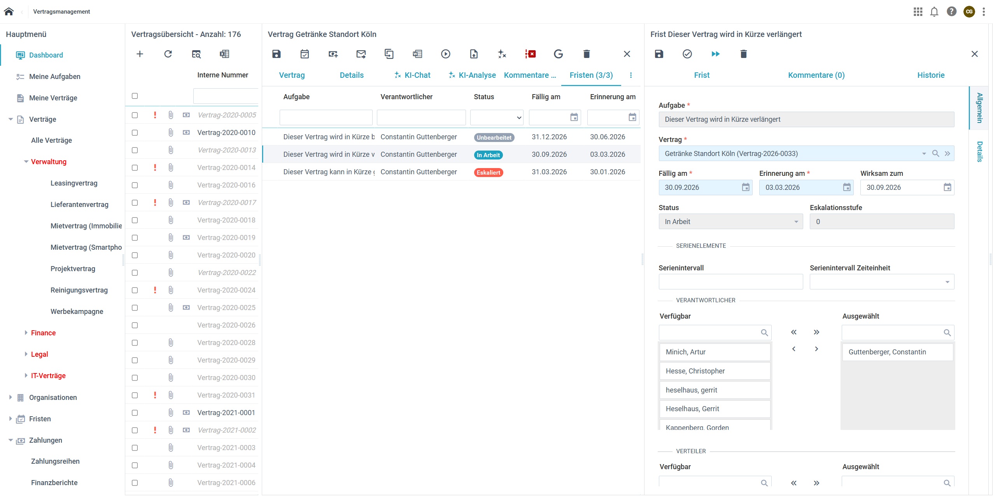Toggle the select-all checkbox in contract list header

coord(135,96)
